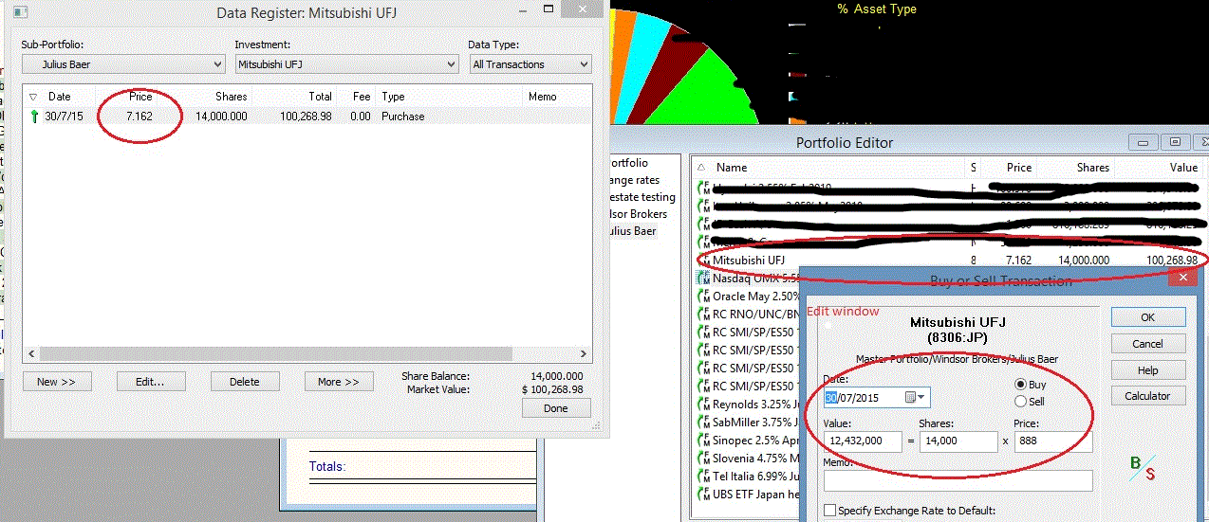This screenshot has width=1209, height=522.
Task: Click the Memo field in transaction dialog
Action: pos(958,481)
